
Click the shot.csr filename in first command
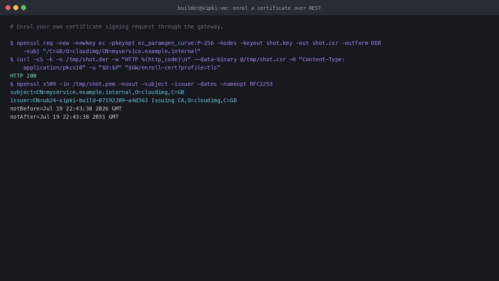coord(325,43)
